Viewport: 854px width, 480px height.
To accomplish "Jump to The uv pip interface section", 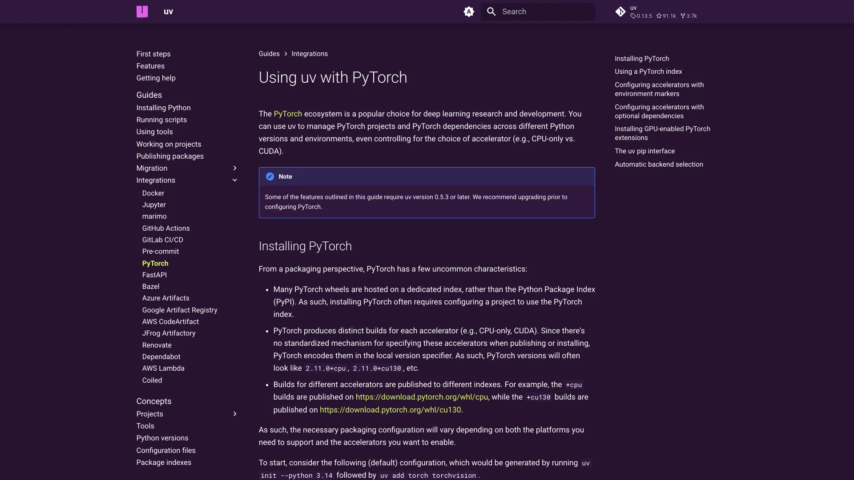I will tap(645, 151).
